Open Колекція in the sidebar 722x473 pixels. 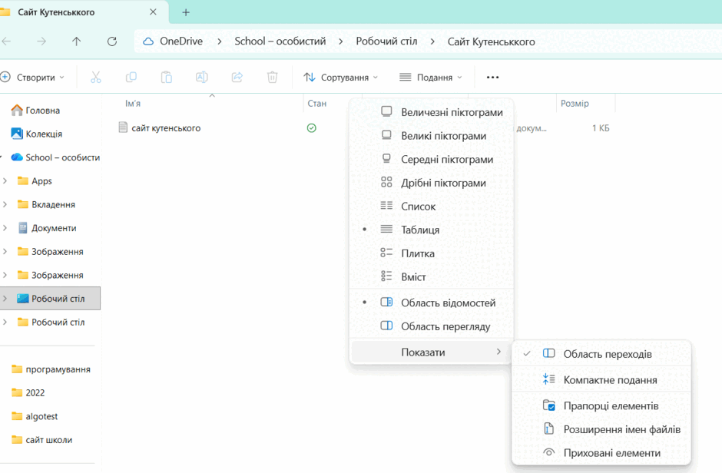tap(37, 134)
